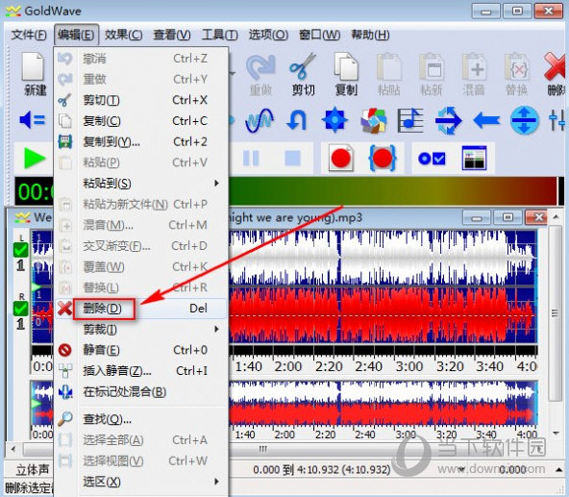Click the magnifier icon beside 查找(Q)
Screen dimensions: 569x497
[65, 419]
